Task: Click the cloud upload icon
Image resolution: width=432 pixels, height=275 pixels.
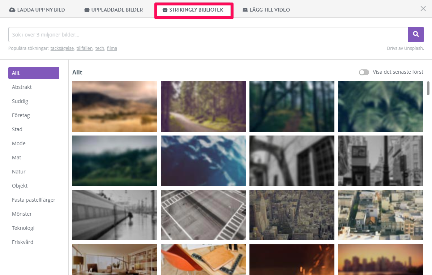Action: tap(12, 10)
